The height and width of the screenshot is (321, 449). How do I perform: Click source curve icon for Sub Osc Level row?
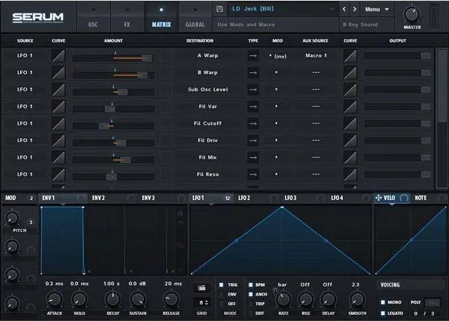point(58,89)
